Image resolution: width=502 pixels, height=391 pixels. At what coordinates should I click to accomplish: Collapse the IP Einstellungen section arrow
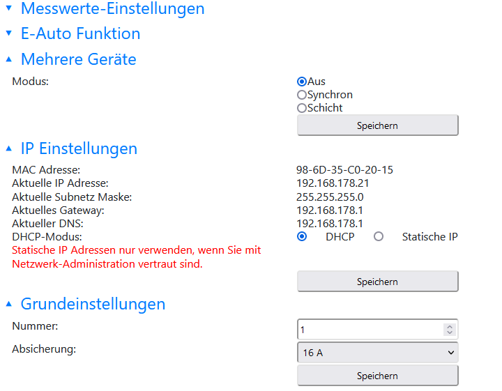(9, 149)
